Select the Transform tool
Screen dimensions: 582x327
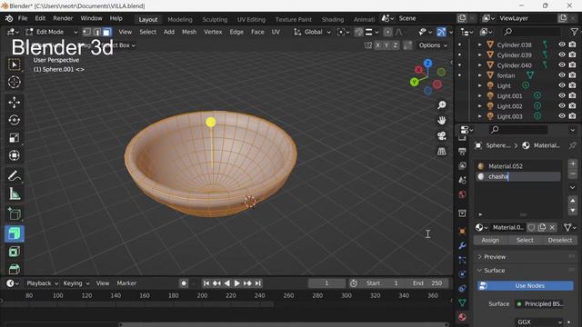pyautogui.click(x=15, y=155)
